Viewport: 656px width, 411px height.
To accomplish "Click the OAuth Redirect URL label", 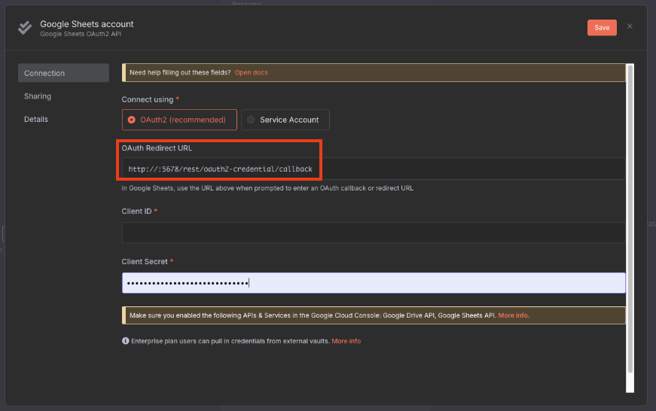I will 157,148.
